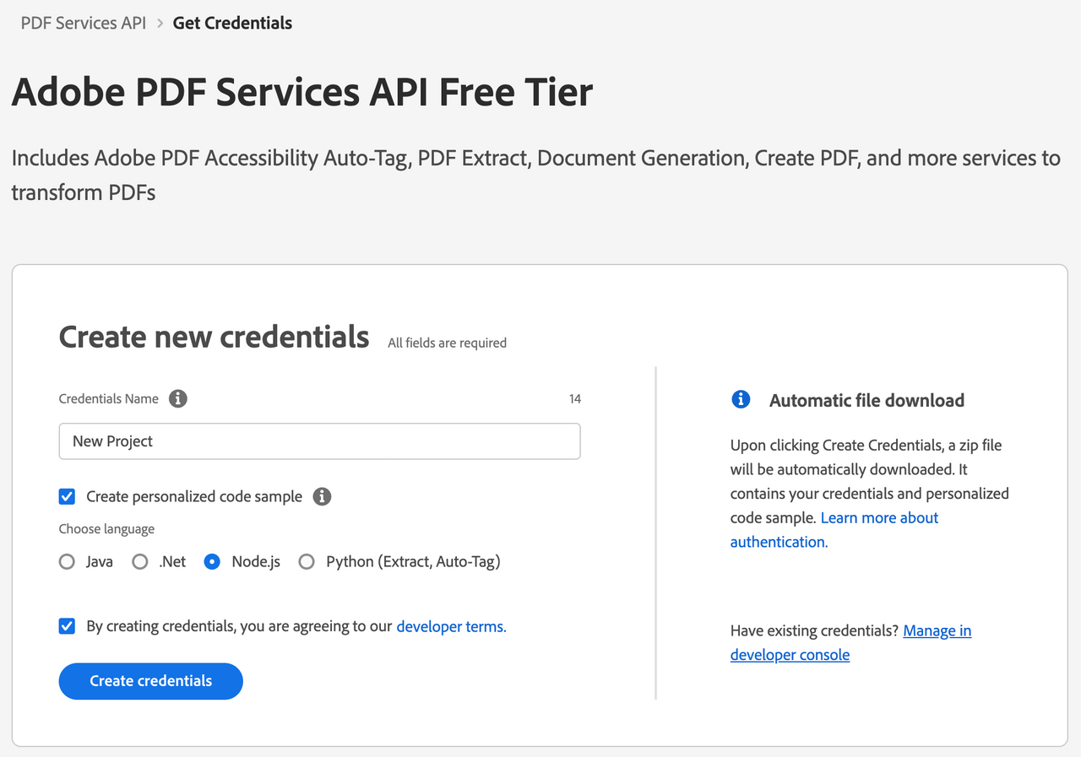The width and height of the screenshot is (1081, 757).
Task: Open the developer terms link
Action: 451,626
